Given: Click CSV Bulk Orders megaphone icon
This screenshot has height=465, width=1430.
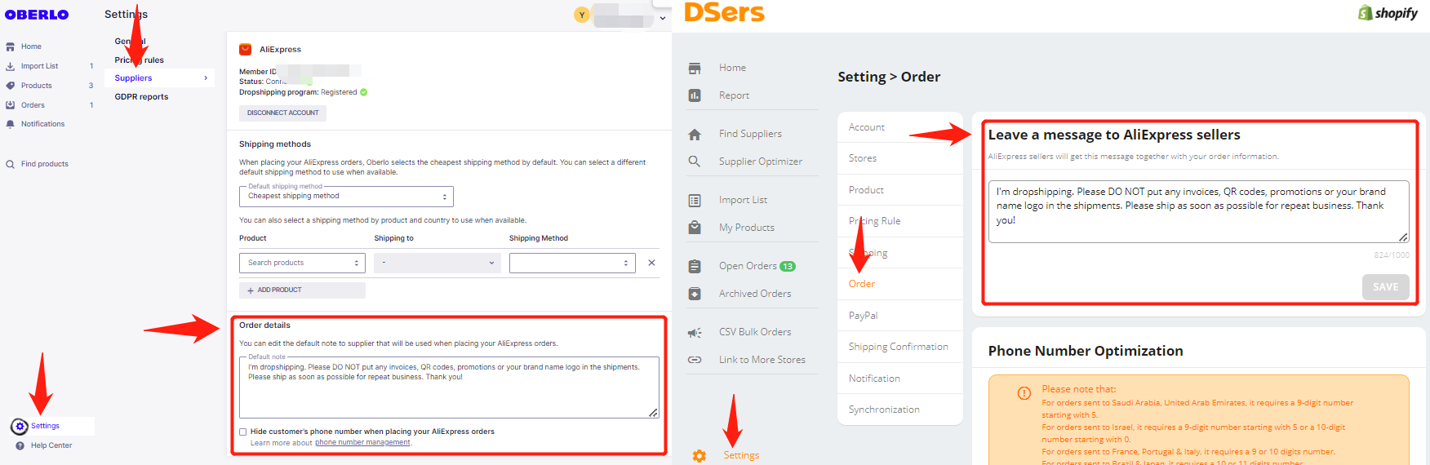Looking at the screenshot, I should [x=695, y=332].
